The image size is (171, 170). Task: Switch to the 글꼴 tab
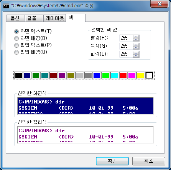(x=34, y=18)
